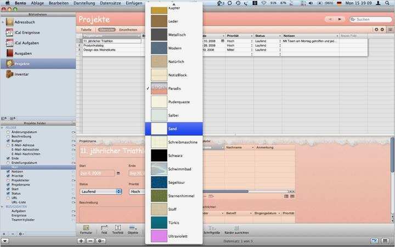
Task: Collapse the FELDER section triangle
Action: (x=2, y=128)
